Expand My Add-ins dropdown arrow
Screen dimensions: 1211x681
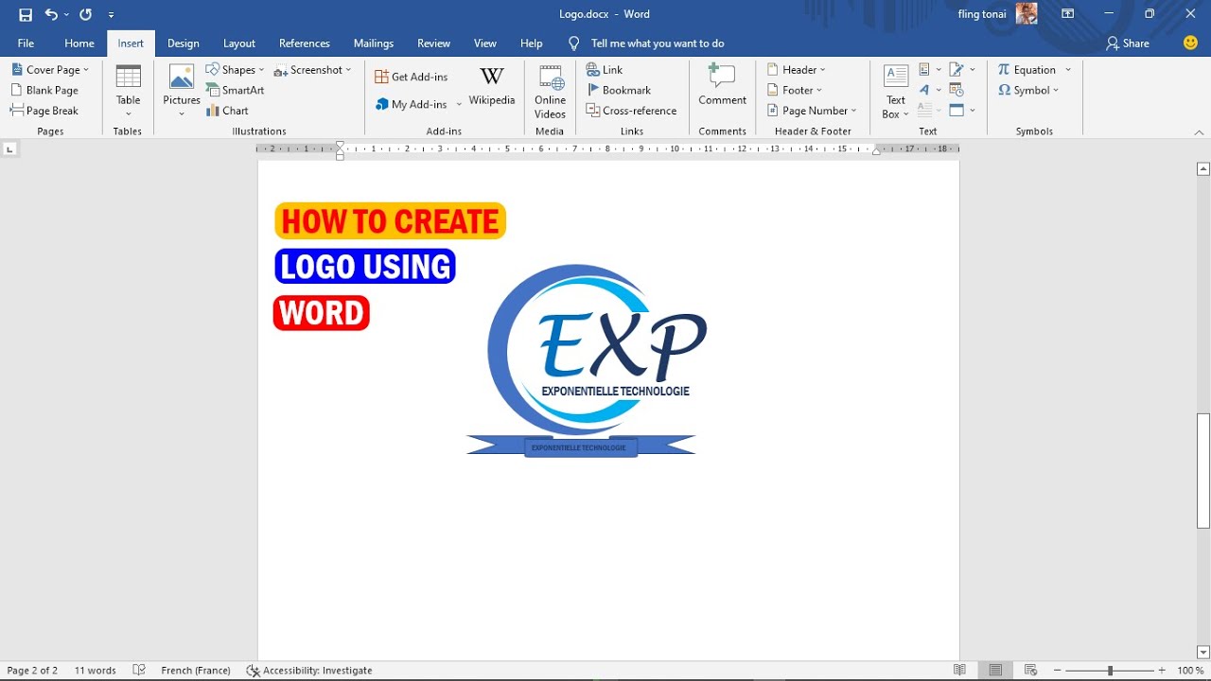click(x=459, y=104)
